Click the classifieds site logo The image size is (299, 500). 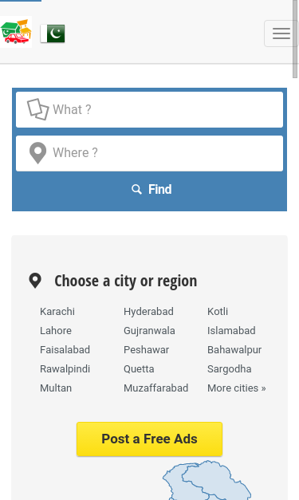tap(16, 32)
